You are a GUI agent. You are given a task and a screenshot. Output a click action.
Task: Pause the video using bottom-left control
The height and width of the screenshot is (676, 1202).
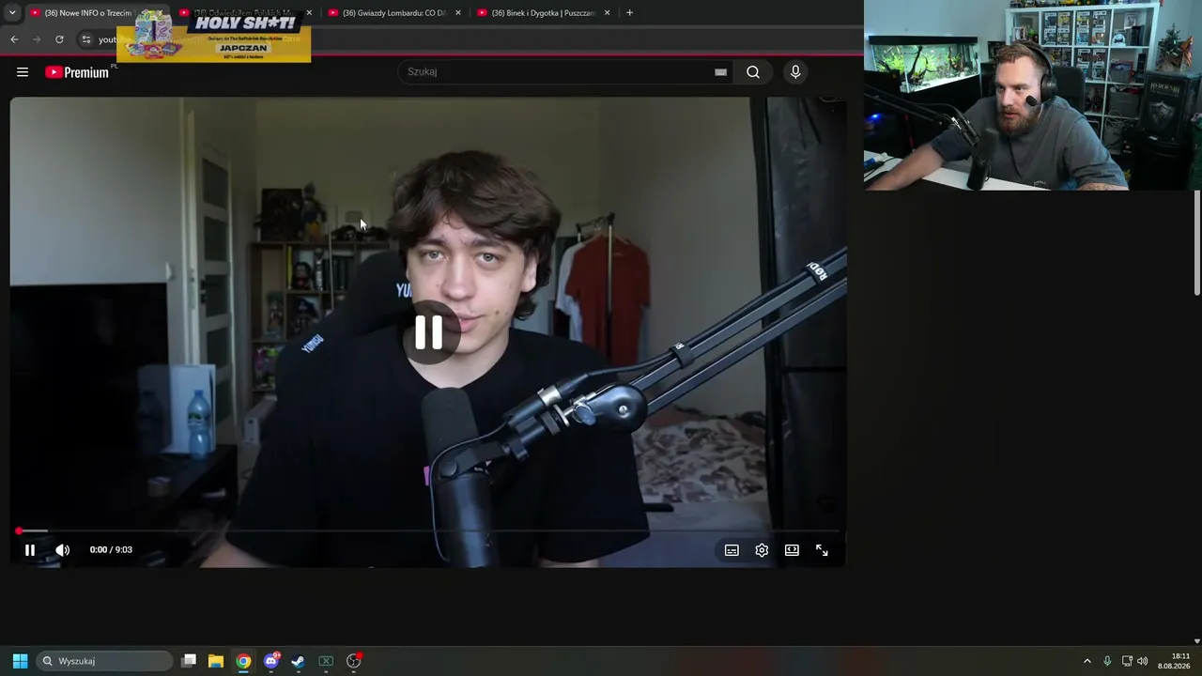pos(30,550)
